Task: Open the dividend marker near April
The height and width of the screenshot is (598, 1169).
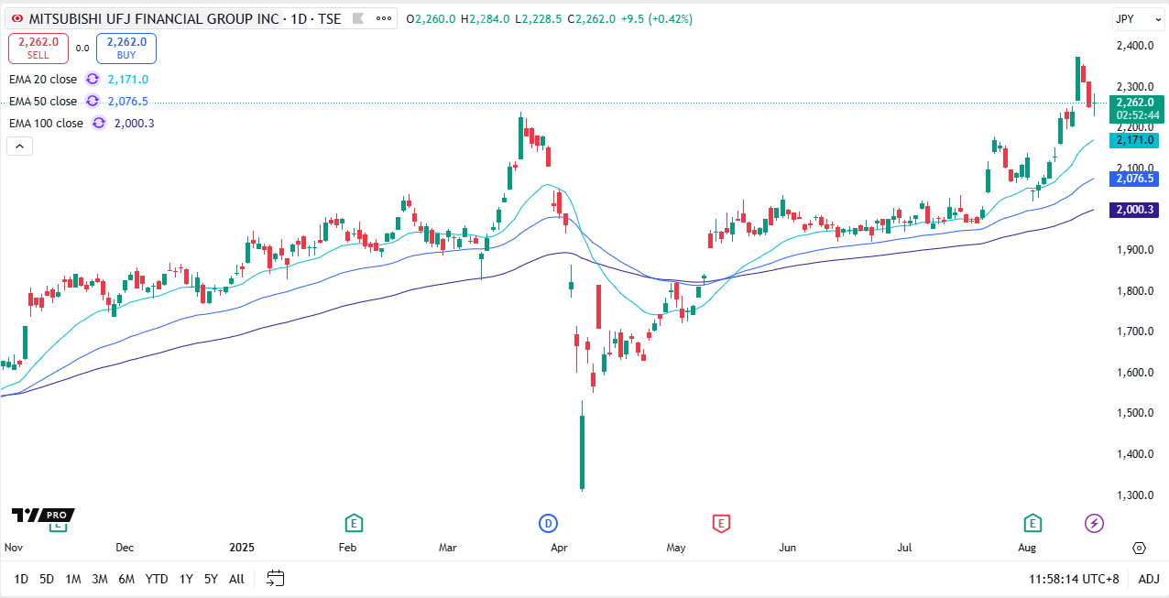Action: coord(548,524)
